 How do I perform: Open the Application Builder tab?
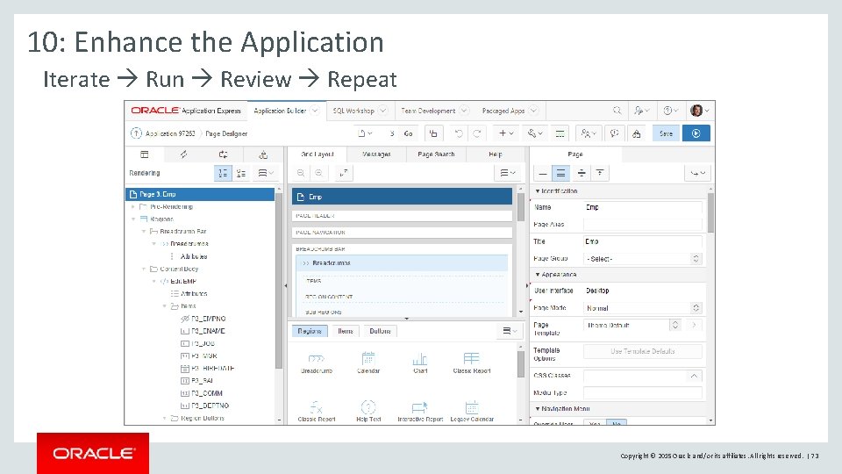tap(280, 111)
